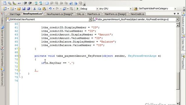
Task: Open the active files list dropdown
Action: (x=175, y=14)
